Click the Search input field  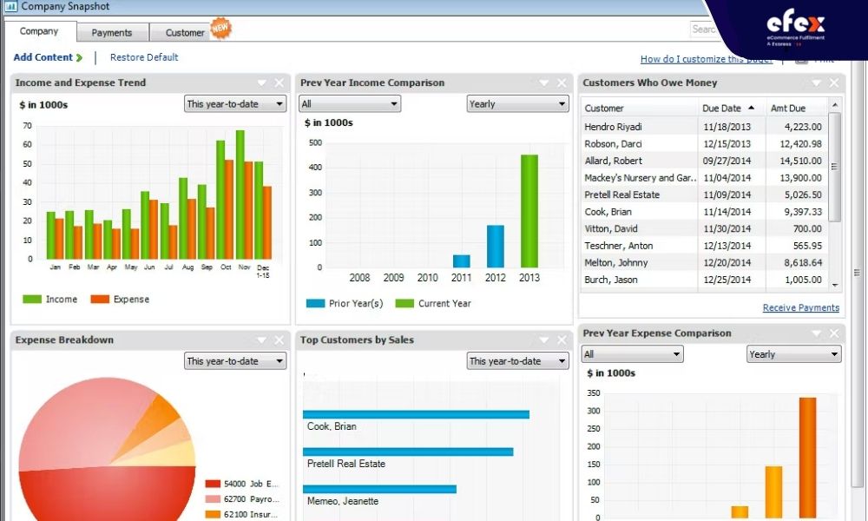pyautogui.click(x=704, y=30)
